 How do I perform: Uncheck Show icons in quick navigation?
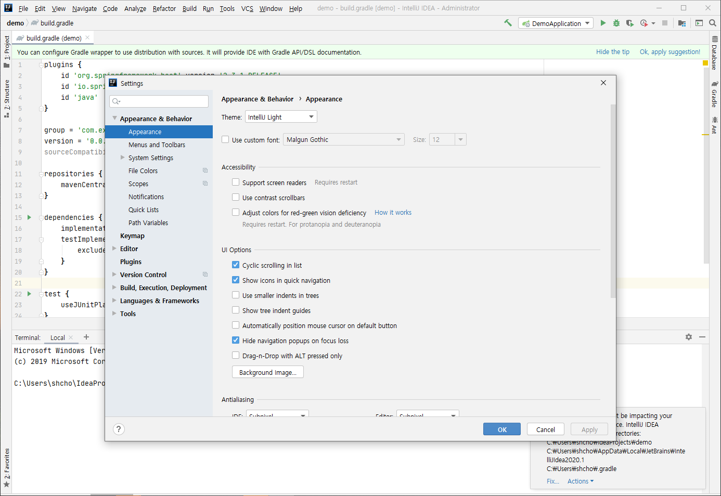[236, 280]
